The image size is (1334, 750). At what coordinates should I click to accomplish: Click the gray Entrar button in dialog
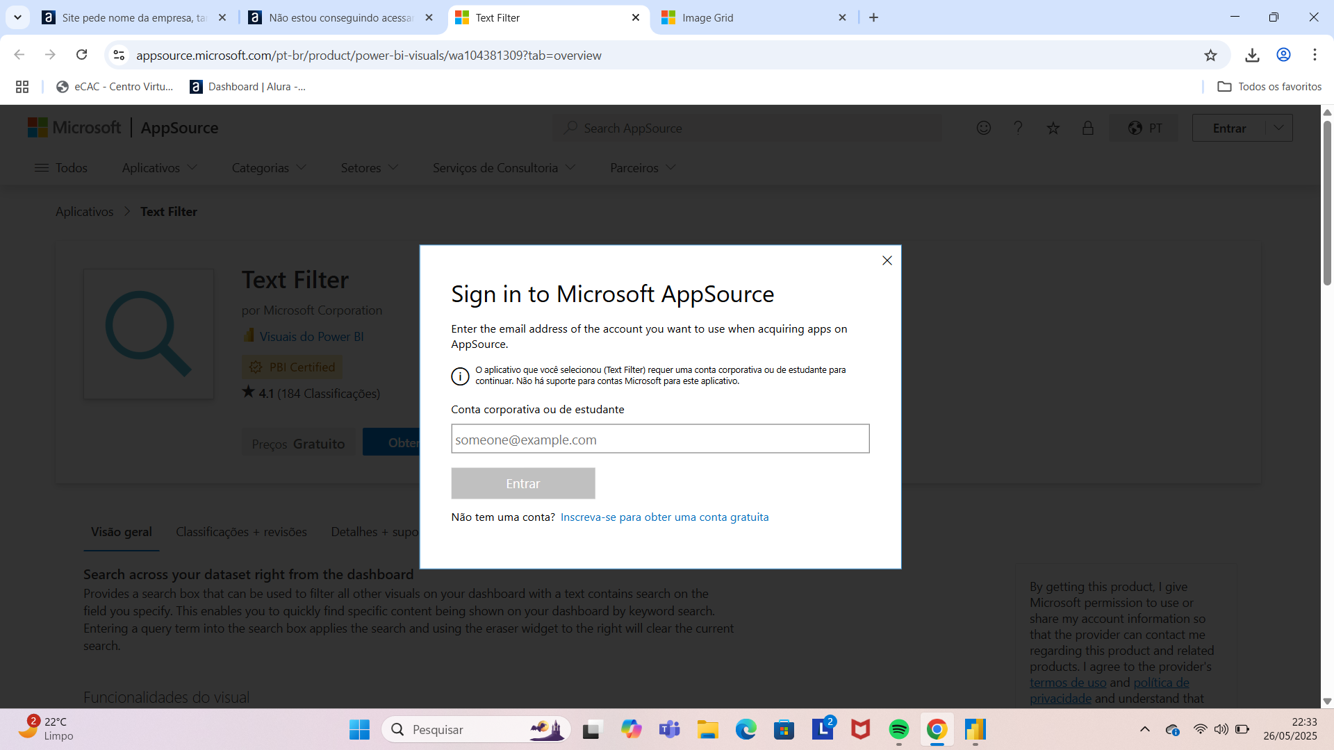pos(523,483)
